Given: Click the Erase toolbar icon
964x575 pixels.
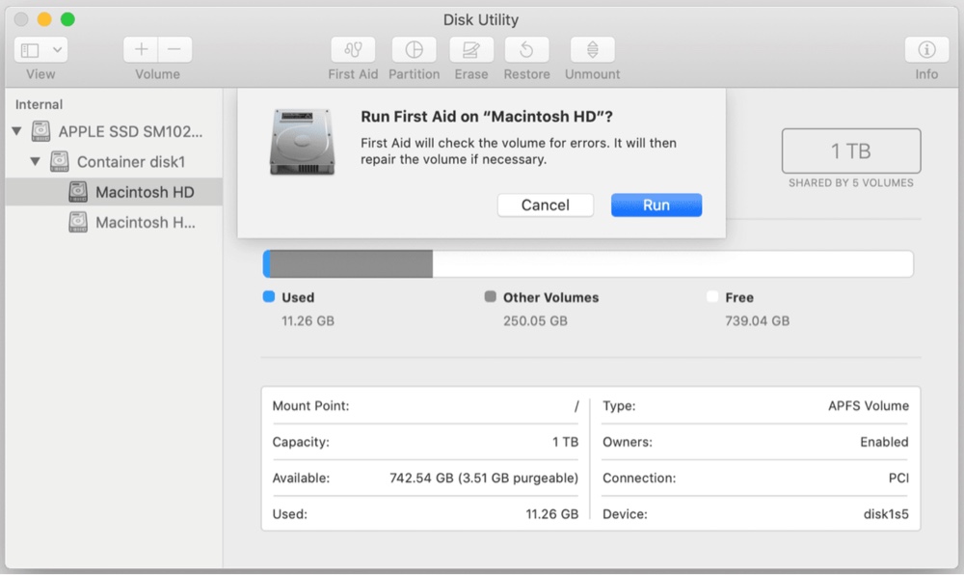Looking at the screenshot, I should coord(471,50).
